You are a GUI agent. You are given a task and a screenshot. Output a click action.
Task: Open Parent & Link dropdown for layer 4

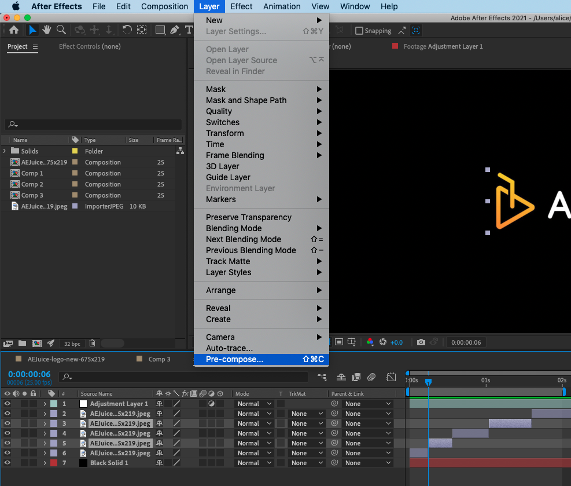pos(367,433)
